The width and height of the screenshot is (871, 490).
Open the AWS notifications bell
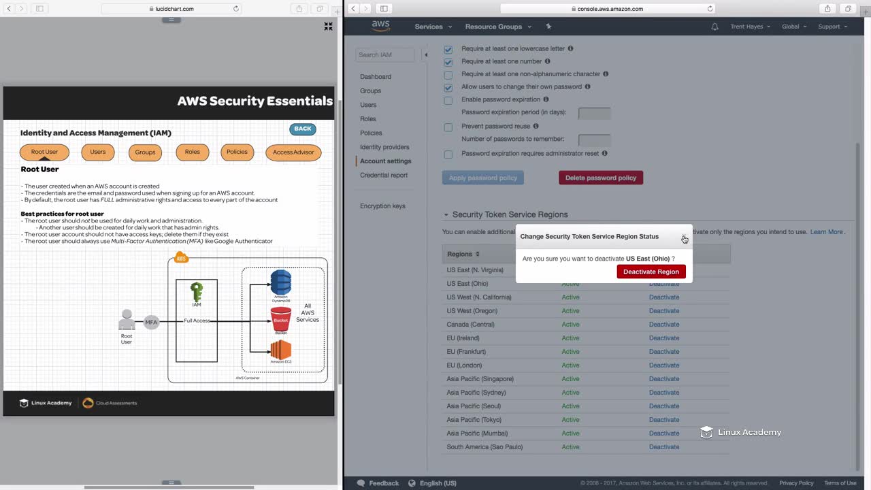tap(714, 27)
